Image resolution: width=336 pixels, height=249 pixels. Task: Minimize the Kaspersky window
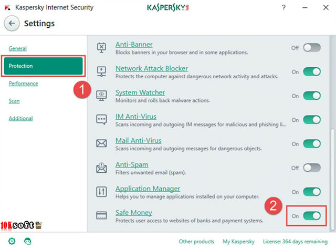click(305, 8)
